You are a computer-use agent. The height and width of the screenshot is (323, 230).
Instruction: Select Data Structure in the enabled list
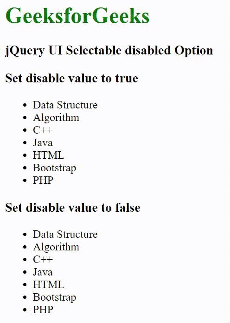pyautogui.click(x=65, y=234)
